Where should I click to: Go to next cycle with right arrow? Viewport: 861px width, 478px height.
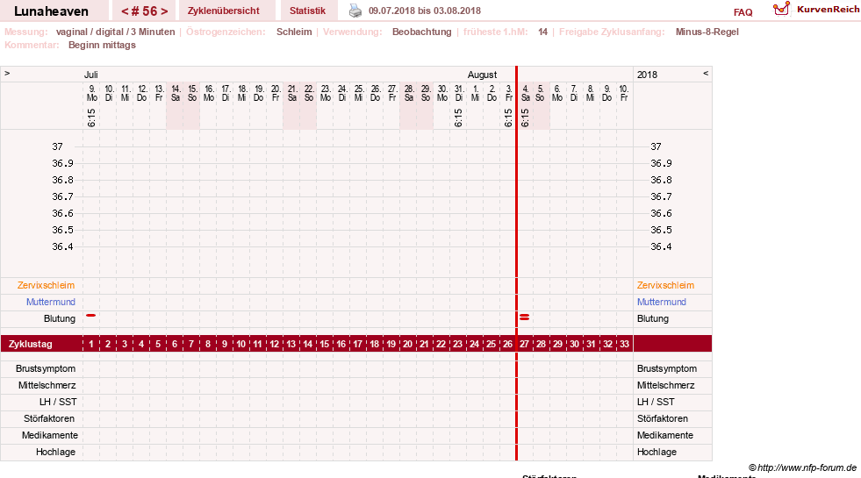164,11
